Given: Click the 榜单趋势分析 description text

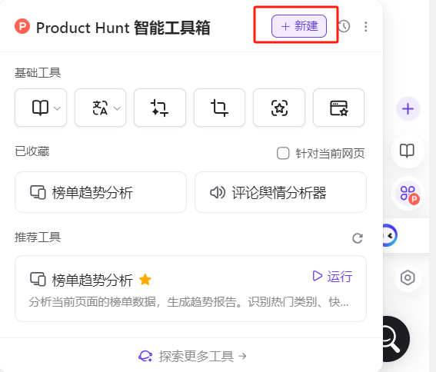Looking at the screenshot, I should [188, 301].
